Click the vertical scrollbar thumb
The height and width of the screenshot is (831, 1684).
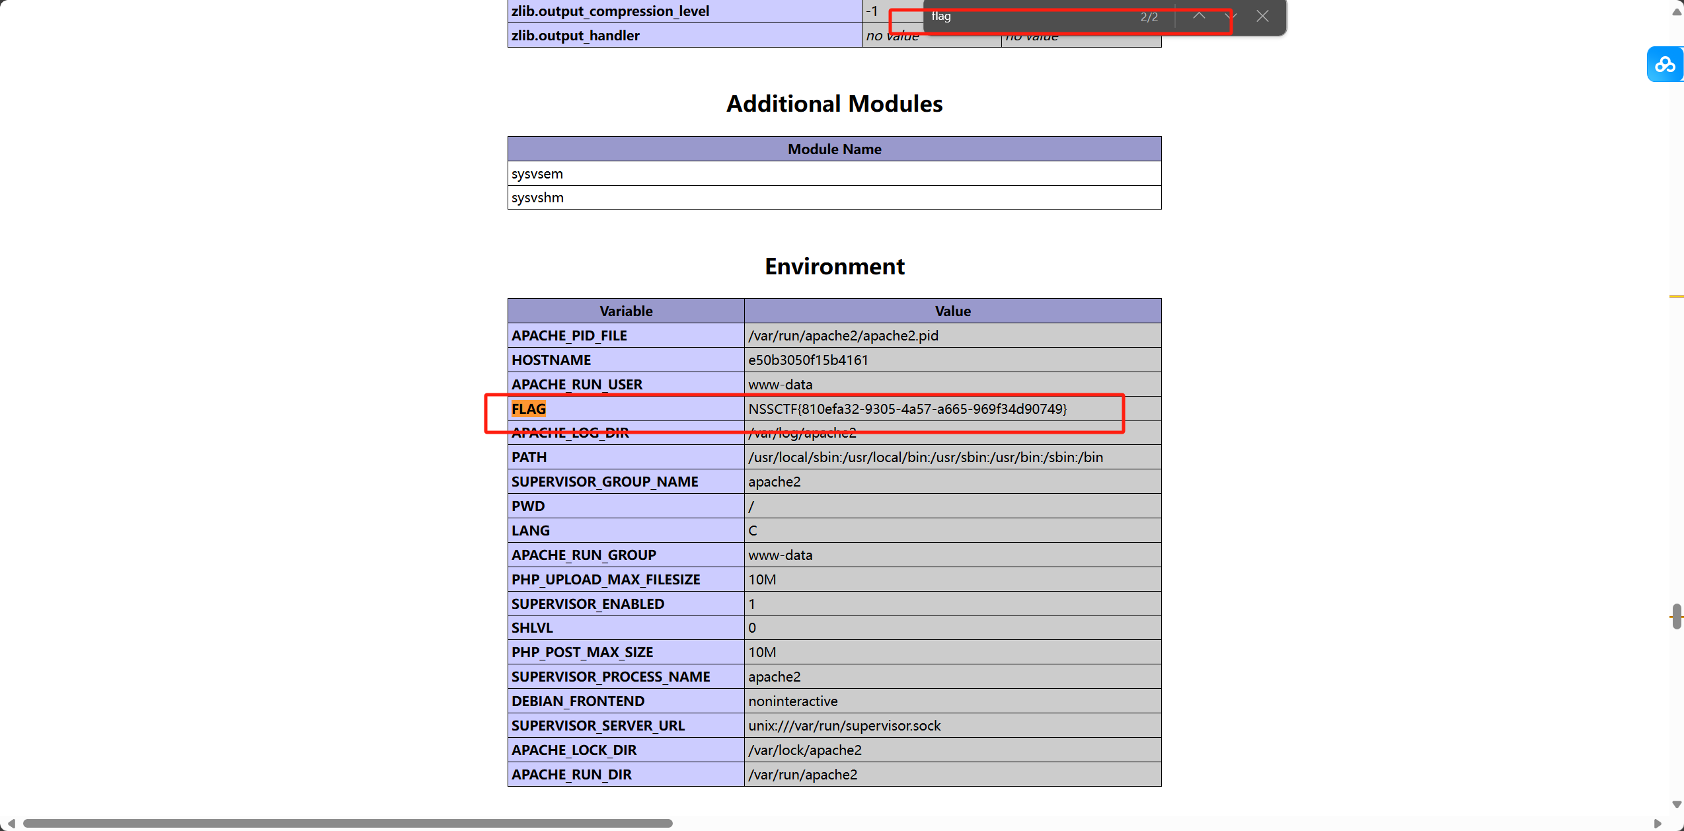1677,615
